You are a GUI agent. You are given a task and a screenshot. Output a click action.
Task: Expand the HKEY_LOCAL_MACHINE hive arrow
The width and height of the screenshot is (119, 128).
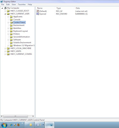click(5, 48)
